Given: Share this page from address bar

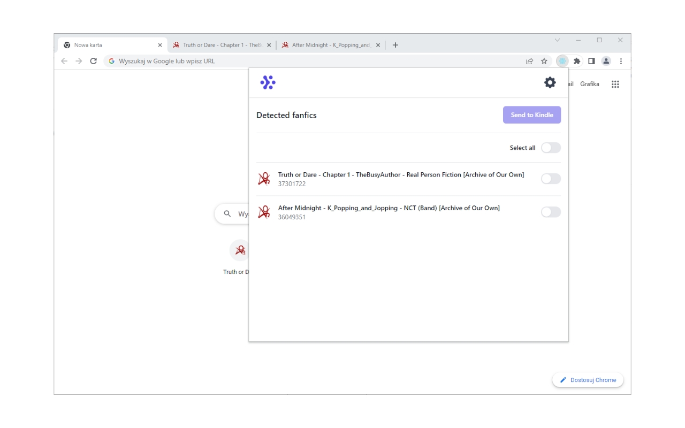Looking at the screenshot, I should coord(529,61).
